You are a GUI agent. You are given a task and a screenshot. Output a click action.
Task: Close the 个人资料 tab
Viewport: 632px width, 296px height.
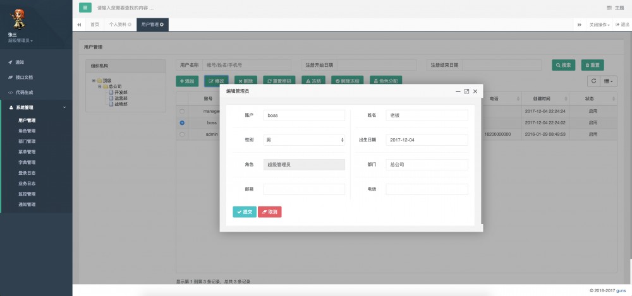click(130, 25)
